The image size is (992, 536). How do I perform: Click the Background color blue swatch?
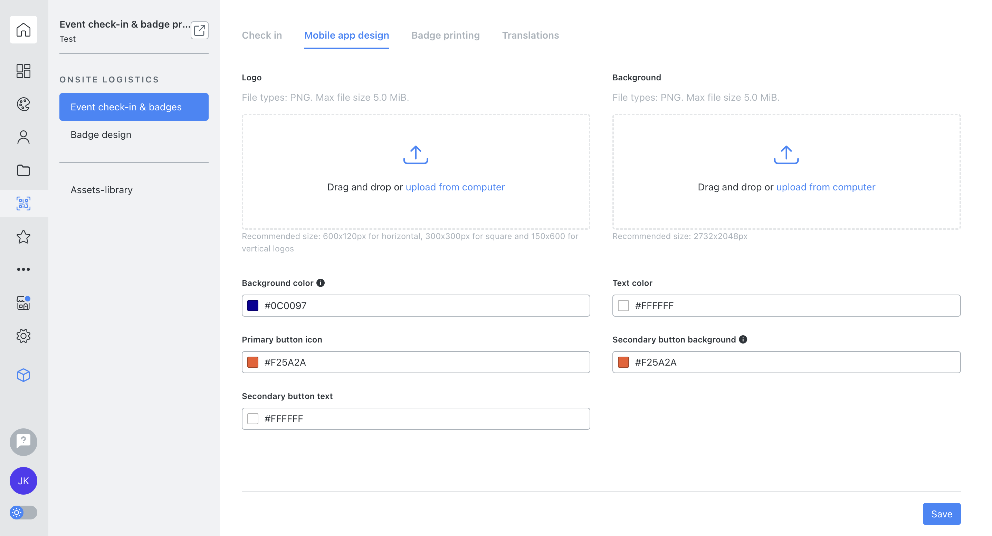252,306
